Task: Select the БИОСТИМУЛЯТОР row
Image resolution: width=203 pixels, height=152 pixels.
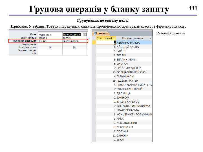Action: click(124, 68)
